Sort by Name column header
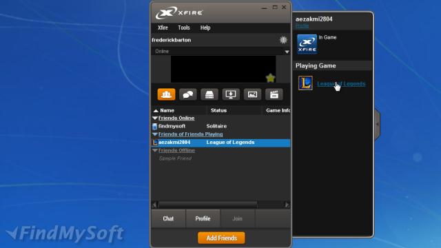Image resolution: width=441 pixels, height=248 pixels. click(179, 110)
